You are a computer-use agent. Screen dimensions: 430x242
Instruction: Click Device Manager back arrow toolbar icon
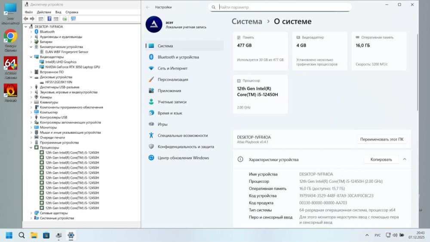pyautogui.click(x=26, y=18)
